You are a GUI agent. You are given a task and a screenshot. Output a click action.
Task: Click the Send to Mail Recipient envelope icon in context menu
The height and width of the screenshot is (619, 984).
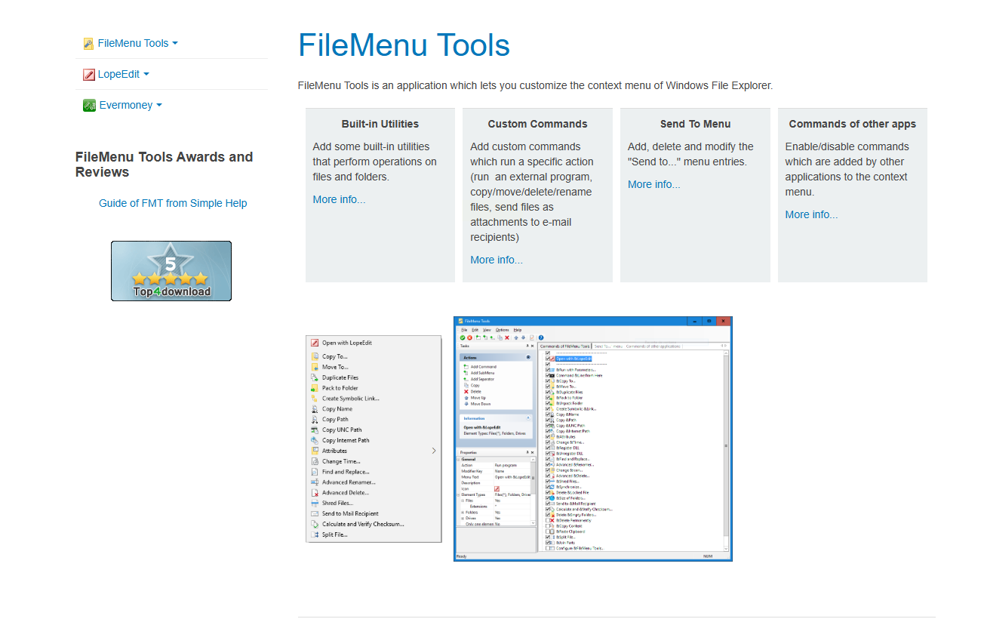[315, 513]
